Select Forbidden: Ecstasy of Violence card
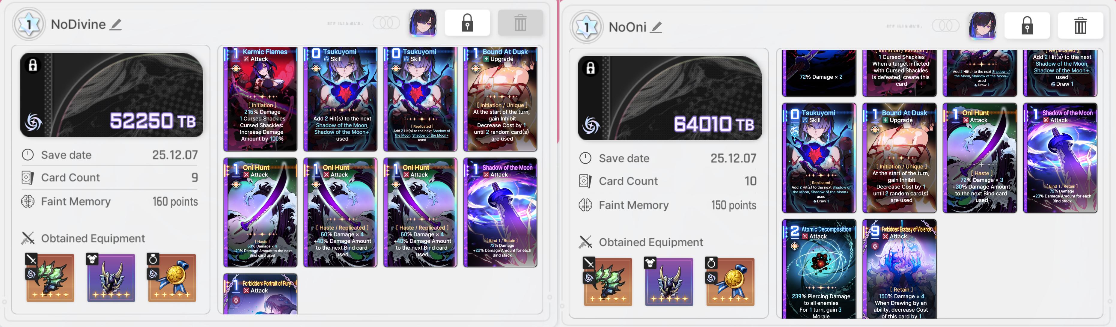This screenshot has width=1116, height=327. (899, 269)
